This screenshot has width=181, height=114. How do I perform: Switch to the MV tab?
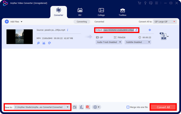80,12
